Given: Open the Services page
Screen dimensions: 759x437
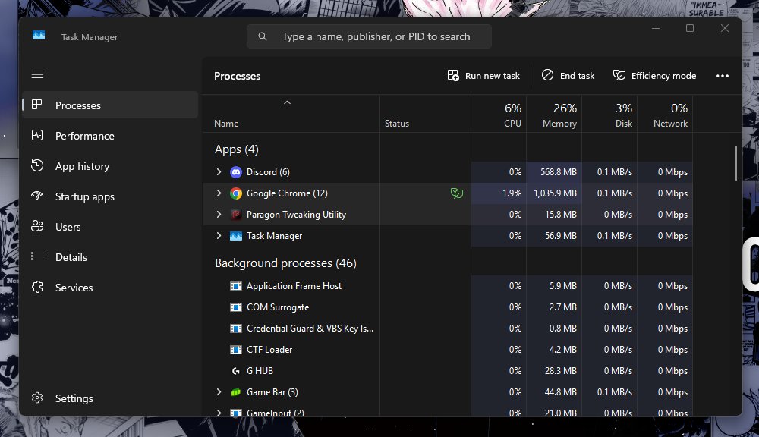Looking at the screenshot, I should (110, 288).
